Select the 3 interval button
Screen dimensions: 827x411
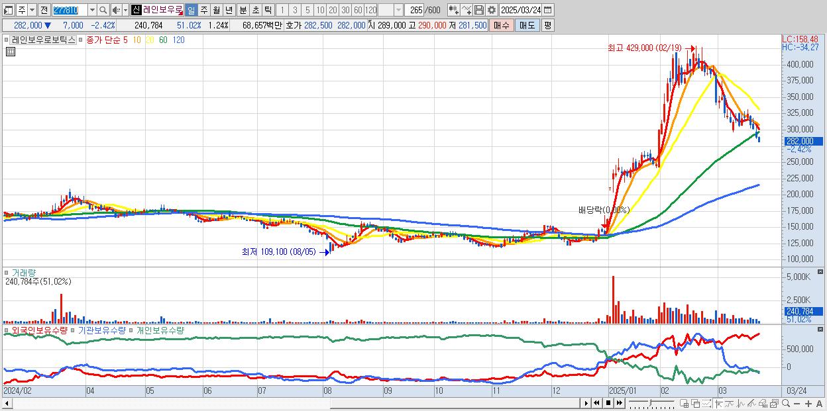pyautogui.click(x=295, y=10)
